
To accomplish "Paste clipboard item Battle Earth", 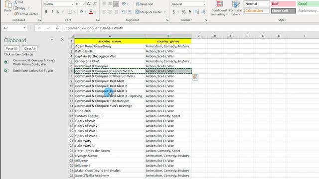I will (33, 71).
